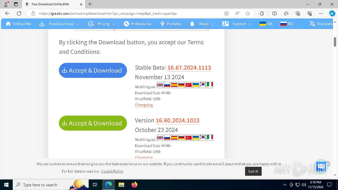This screenshot has height=190, width=338.
Task: Click Turkish flag under Version 16.60
Action: [x=189, y=137]
